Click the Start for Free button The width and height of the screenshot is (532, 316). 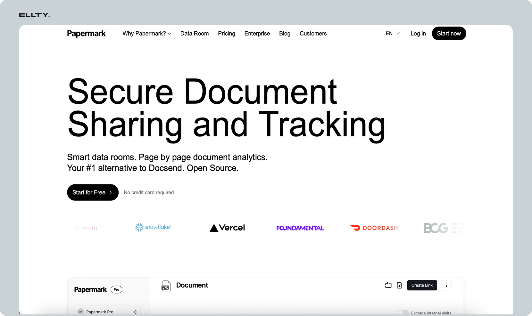pos(93,192)
